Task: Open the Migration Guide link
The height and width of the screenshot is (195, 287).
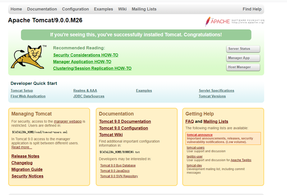Action: click(x=27, y=169)
